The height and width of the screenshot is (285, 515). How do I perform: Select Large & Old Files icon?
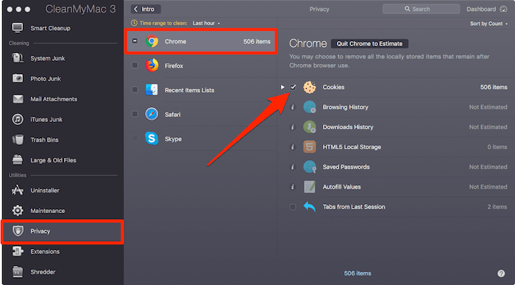coord(18,159)
